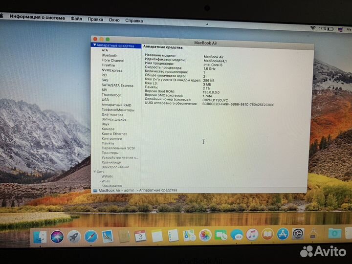
Task: Open FaceTime icon in the Dock
Action: (x=221, y=235)
